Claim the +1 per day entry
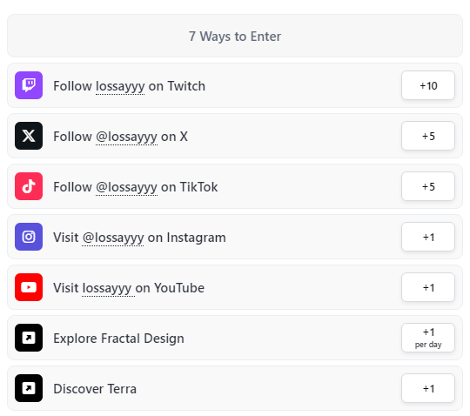 (x=428, y=338)
